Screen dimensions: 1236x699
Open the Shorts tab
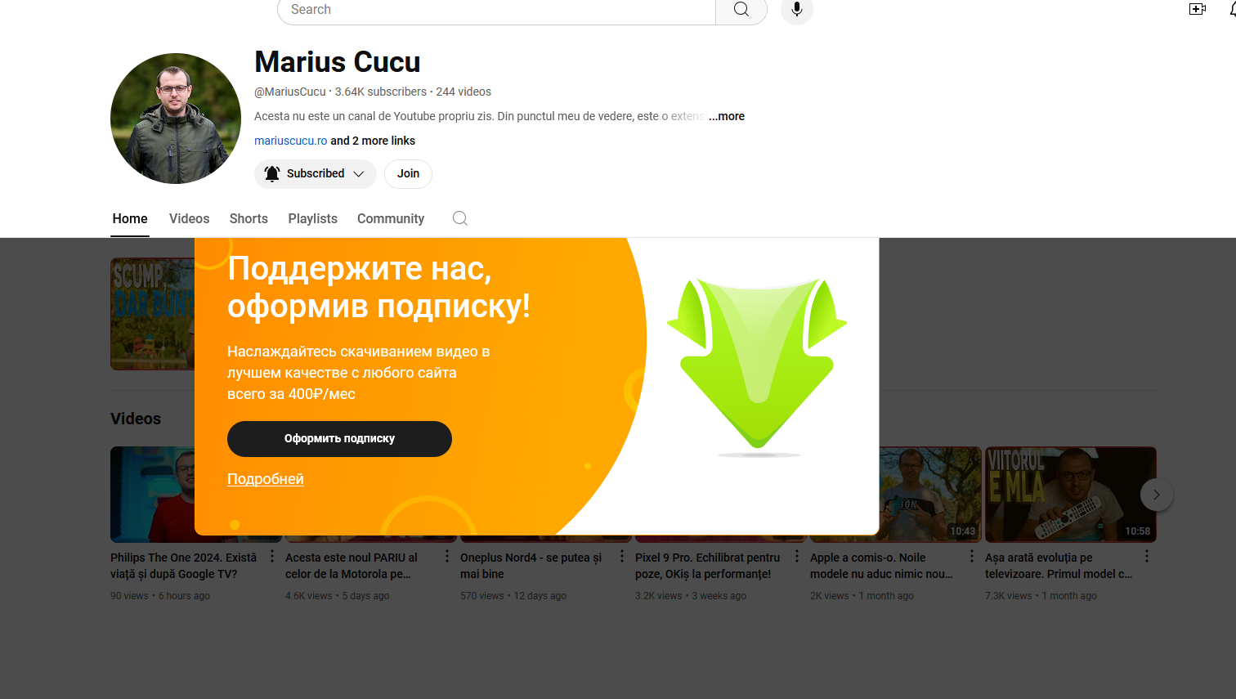[x=249, y=218]
